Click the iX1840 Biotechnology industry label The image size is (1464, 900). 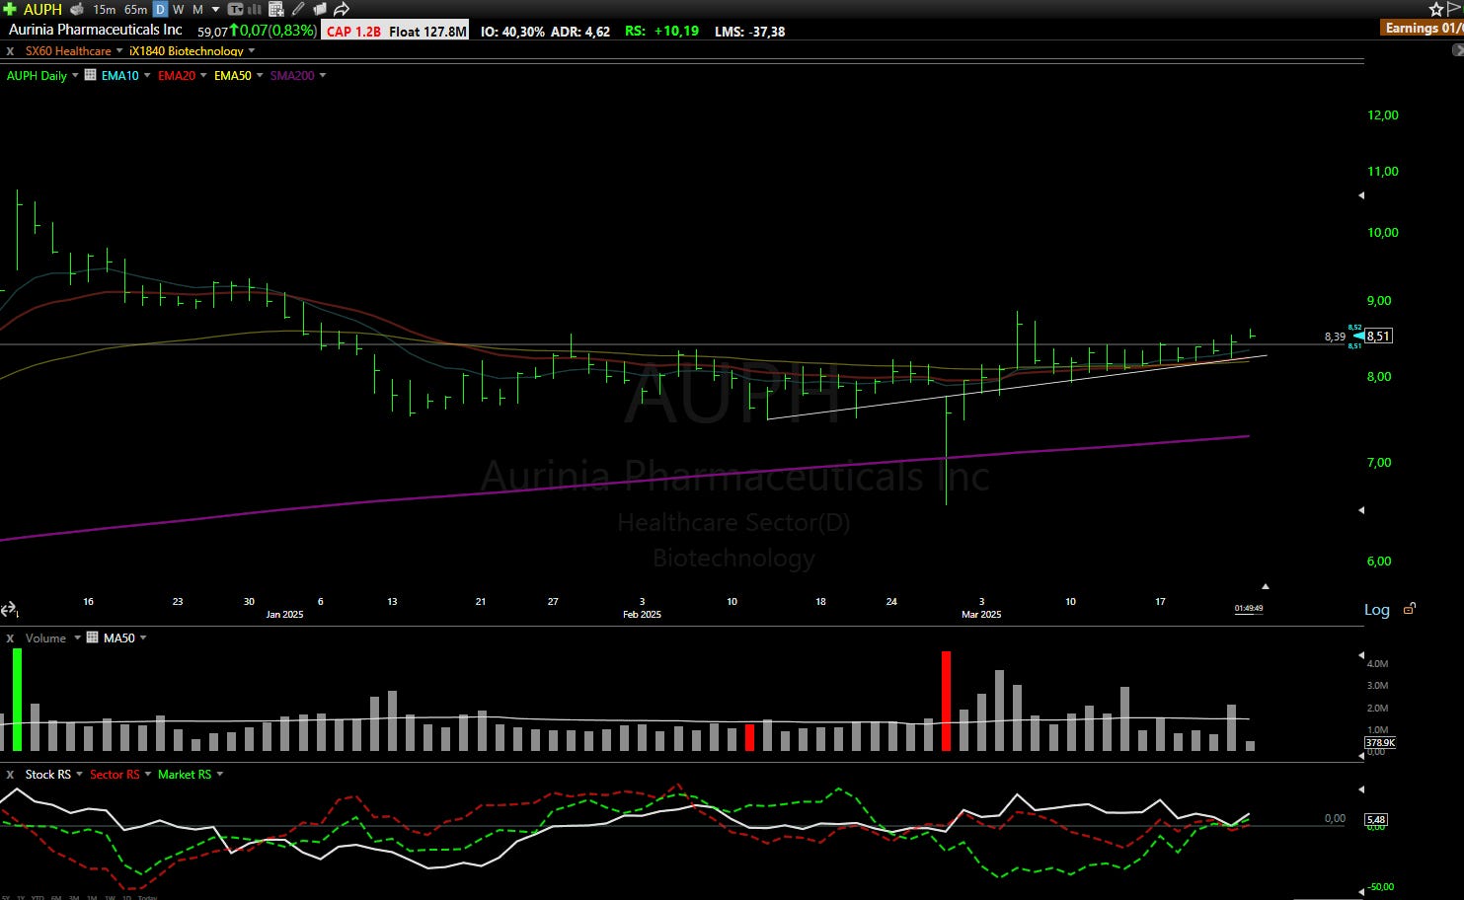point(186,50)
